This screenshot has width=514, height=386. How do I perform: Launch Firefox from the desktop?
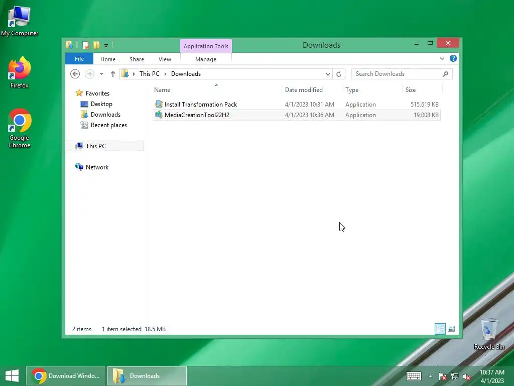[20, 72]
